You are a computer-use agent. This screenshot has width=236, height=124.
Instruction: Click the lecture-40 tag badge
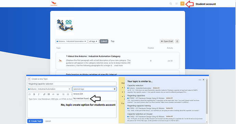coord(169,117)
